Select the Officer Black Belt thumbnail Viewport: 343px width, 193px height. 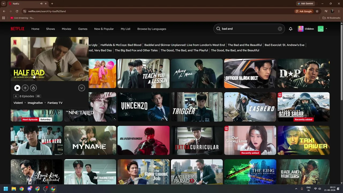click(x=250, y=73)
